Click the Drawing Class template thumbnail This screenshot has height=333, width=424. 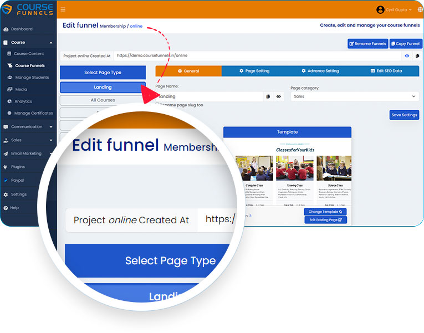[295, 168]
